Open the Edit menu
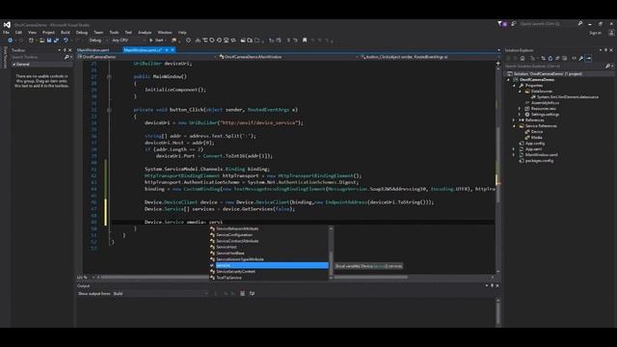Viewport: 617px width, 347px height. (18, 32)
